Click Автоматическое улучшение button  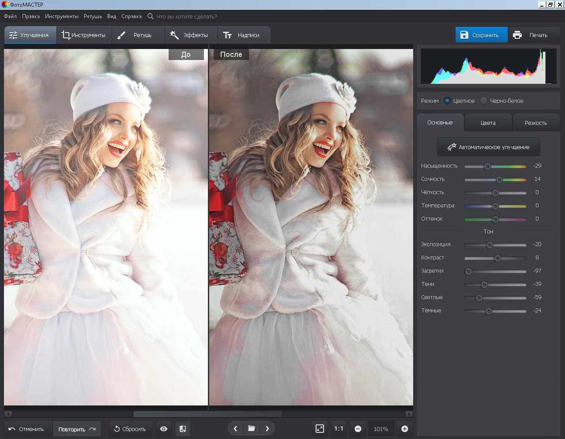click(488, 147)
